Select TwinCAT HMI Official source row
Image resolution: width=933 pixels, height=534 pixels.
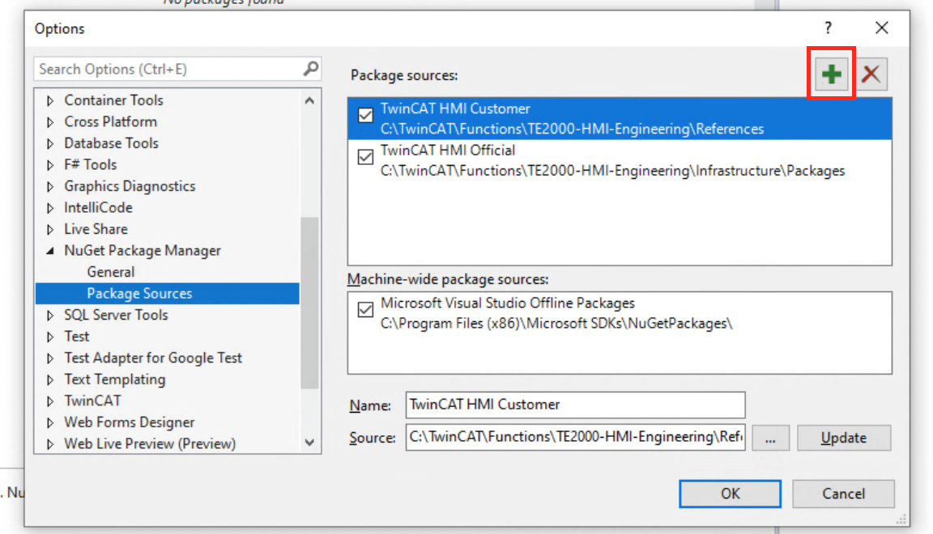pyautogui.click(x=620, y=160)
